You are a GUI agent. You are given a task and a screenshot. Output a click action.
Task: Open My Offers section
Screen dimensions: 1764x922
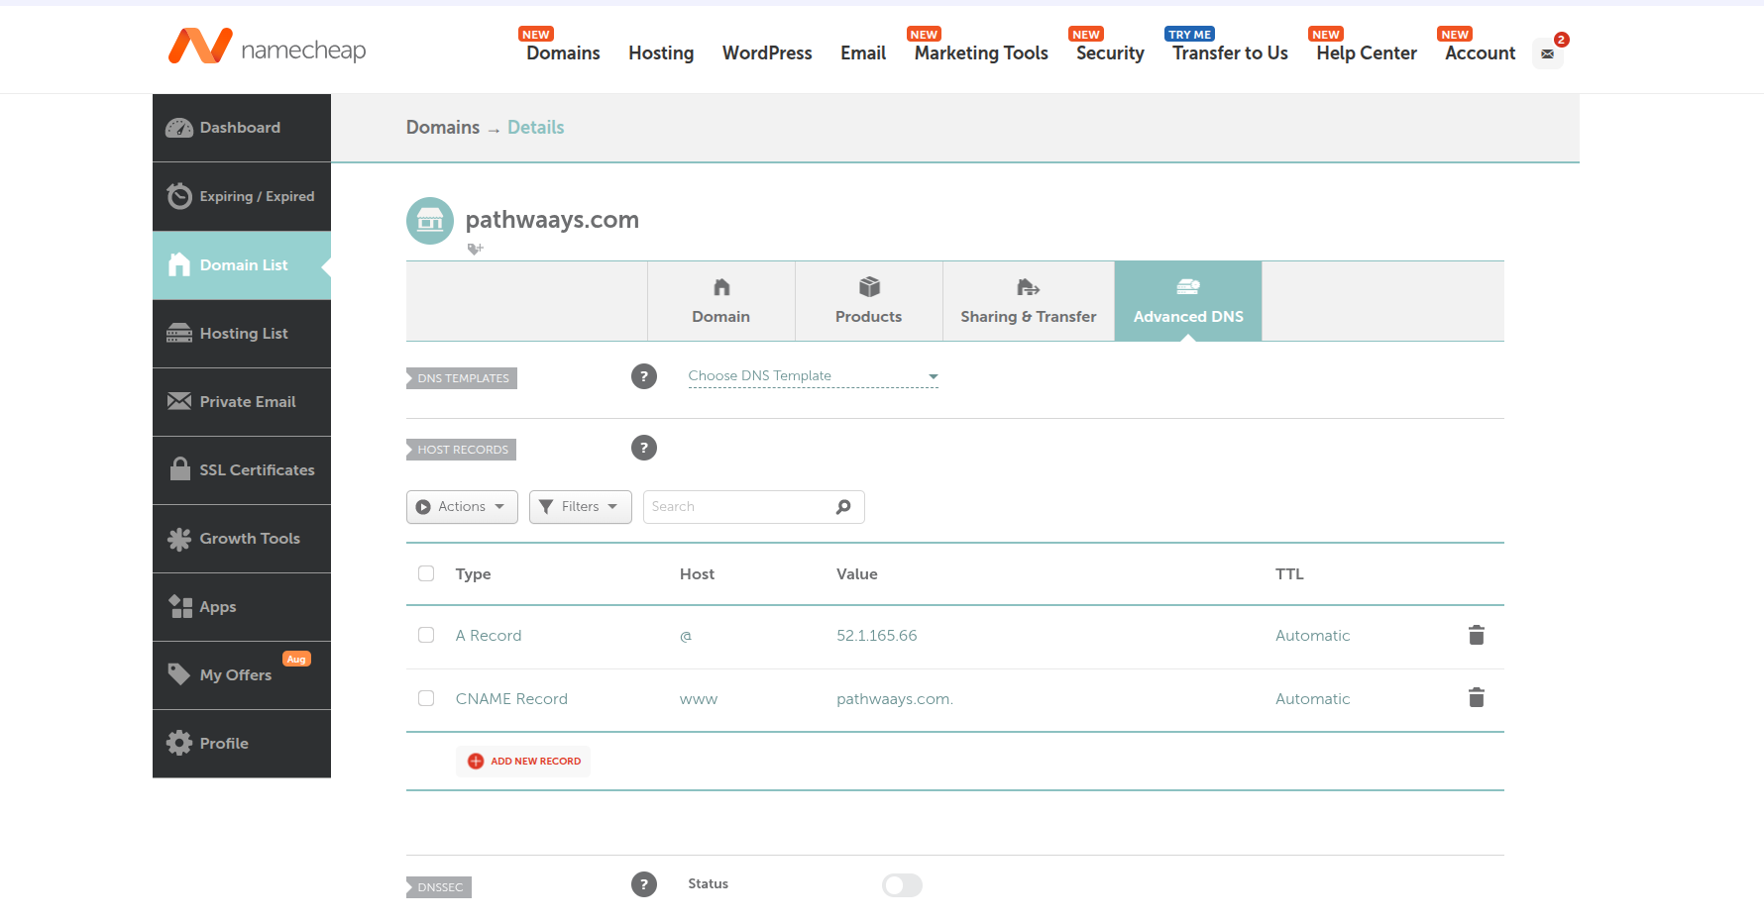(x=242, y=674)
